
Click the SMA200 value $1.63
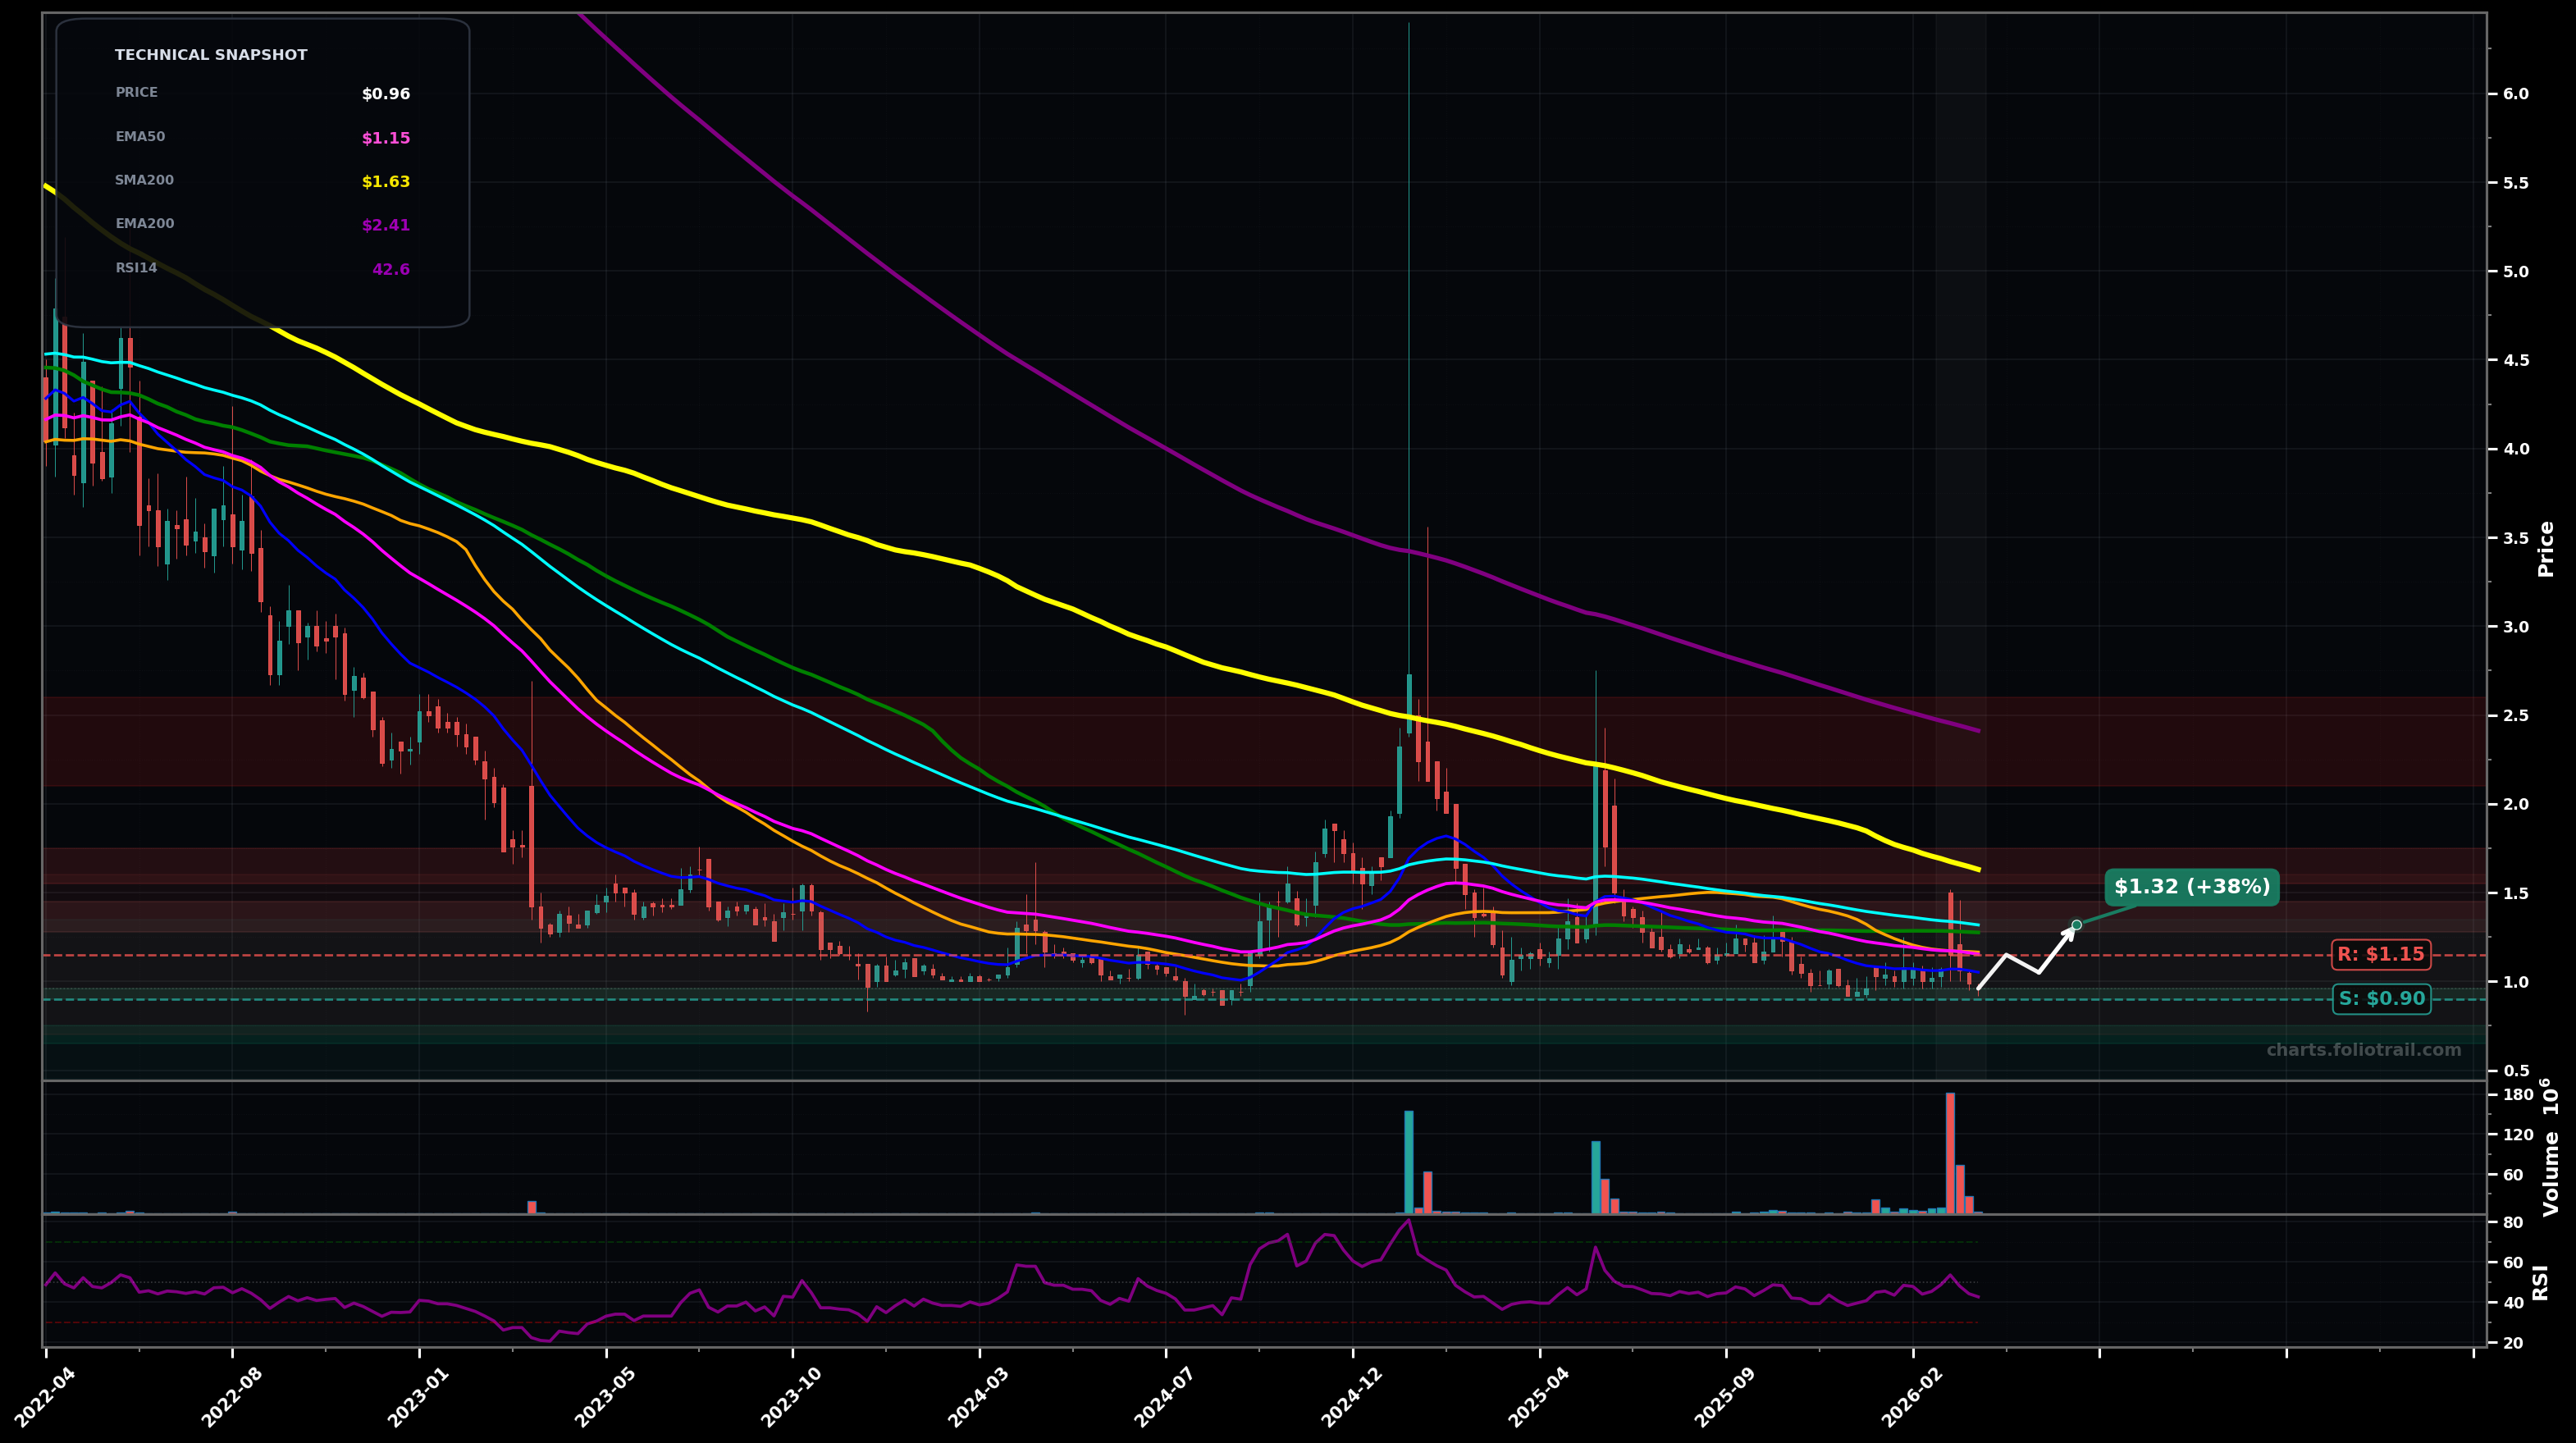point(386,182)
